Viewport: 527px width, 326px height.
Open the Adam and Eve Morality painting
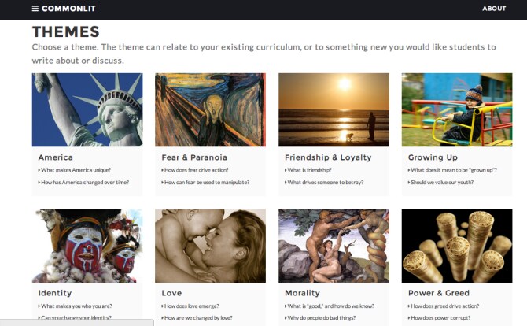tap(334, 246)
